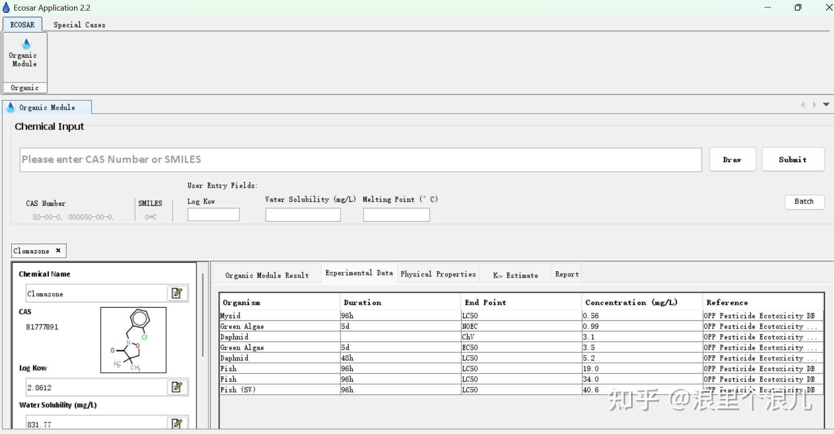Edit the Chemical Name field icon
This screenshot has height=434, width=834.
(x=177, y=293)
